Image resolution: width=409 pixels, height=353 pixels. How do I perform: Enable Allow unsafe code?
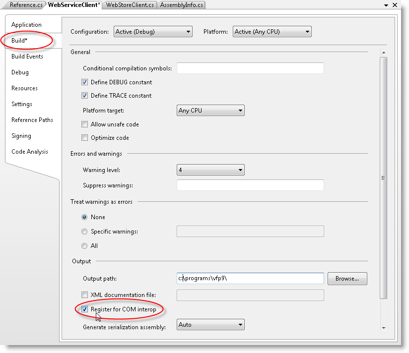click(84, 124)
